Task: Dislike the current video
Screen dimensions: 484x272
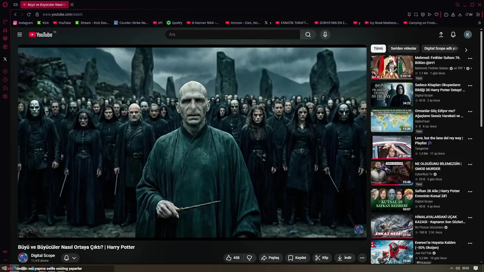Action: click(x=250, y=258)
